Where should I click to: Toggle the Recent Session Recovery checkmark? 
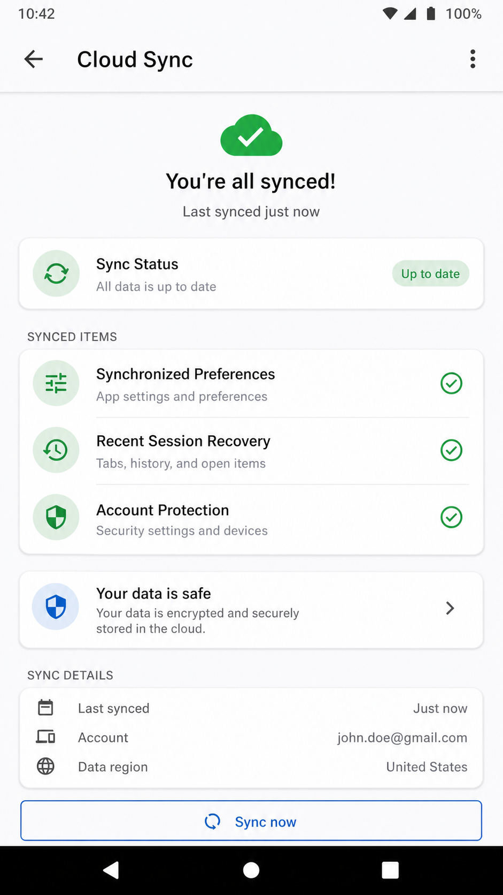[x=451, y=450]
